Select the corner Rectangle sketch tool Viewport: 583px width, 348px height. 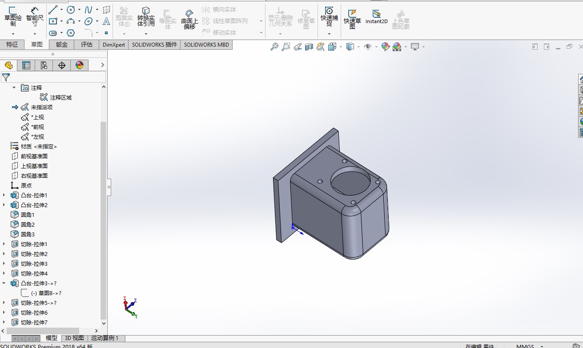point(53,21)
